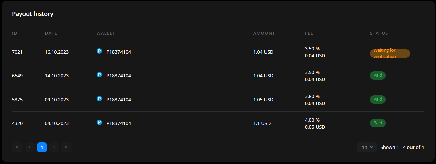436x164 pixels.
Task: Open the rows-per-page dropdown showing 10
Action: [x=367, y=147]
